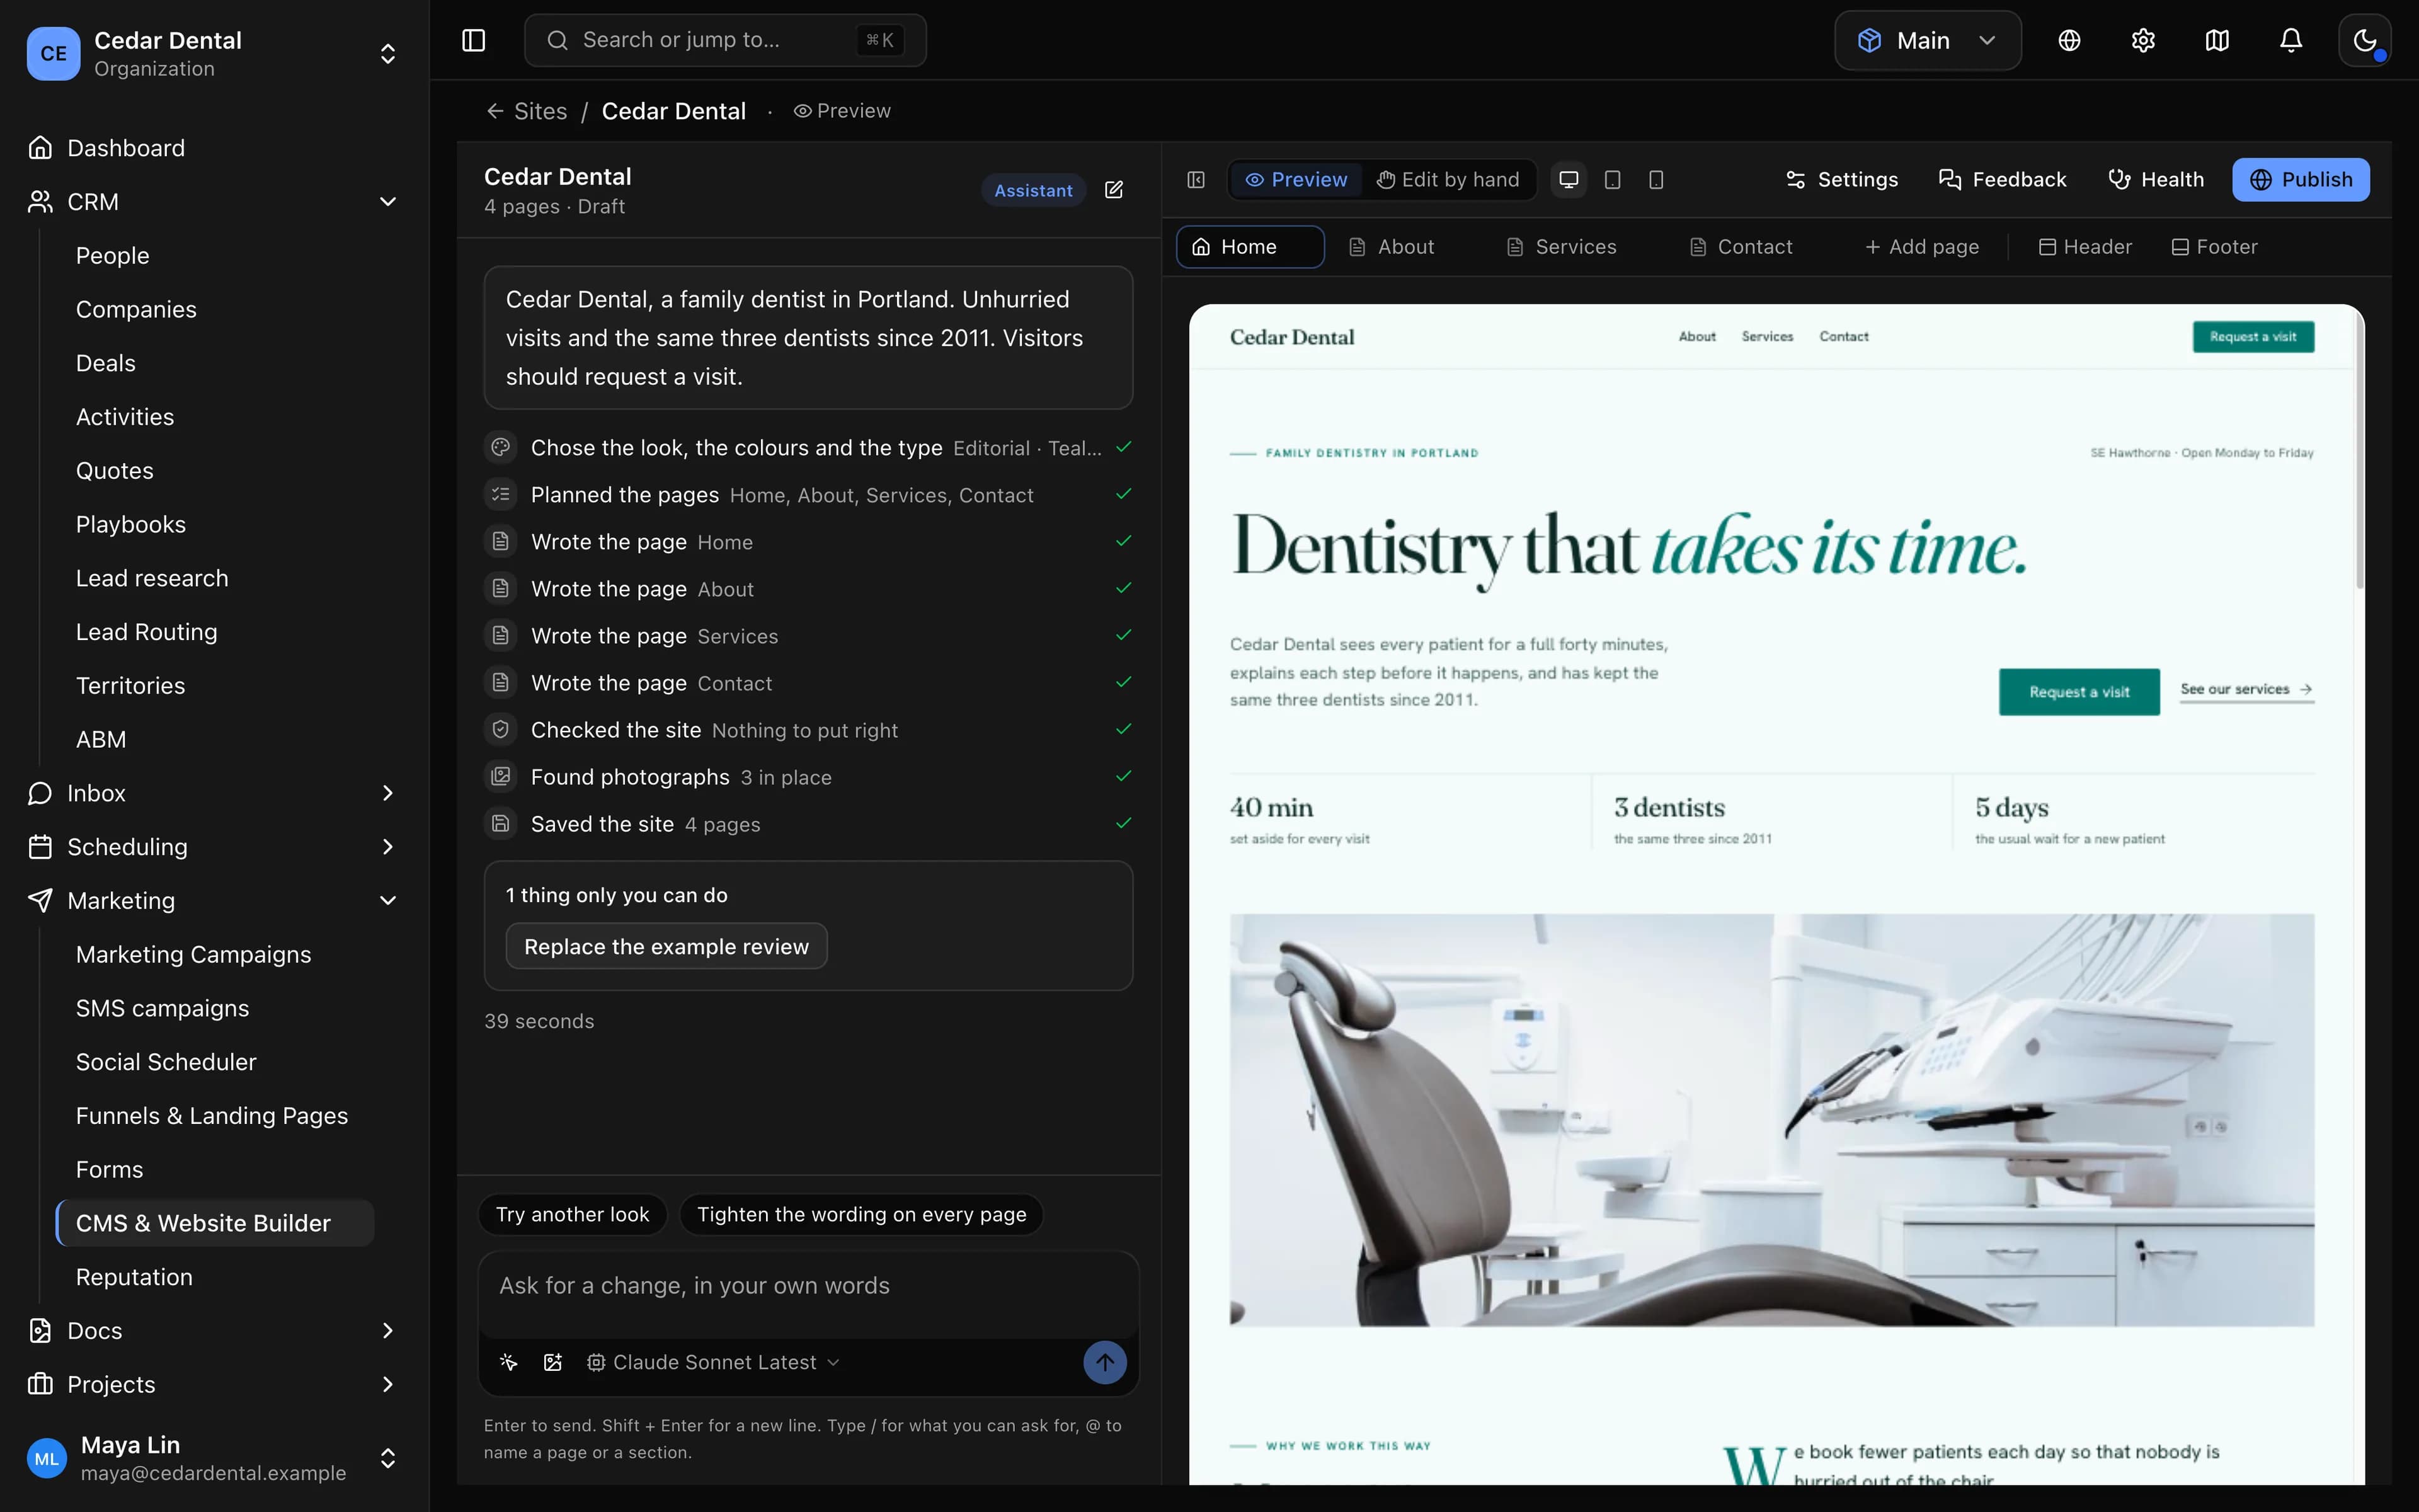Screen dimensions: 2419x1512
Task: Click Try another look suggestion
Action: pos(573,1214)
